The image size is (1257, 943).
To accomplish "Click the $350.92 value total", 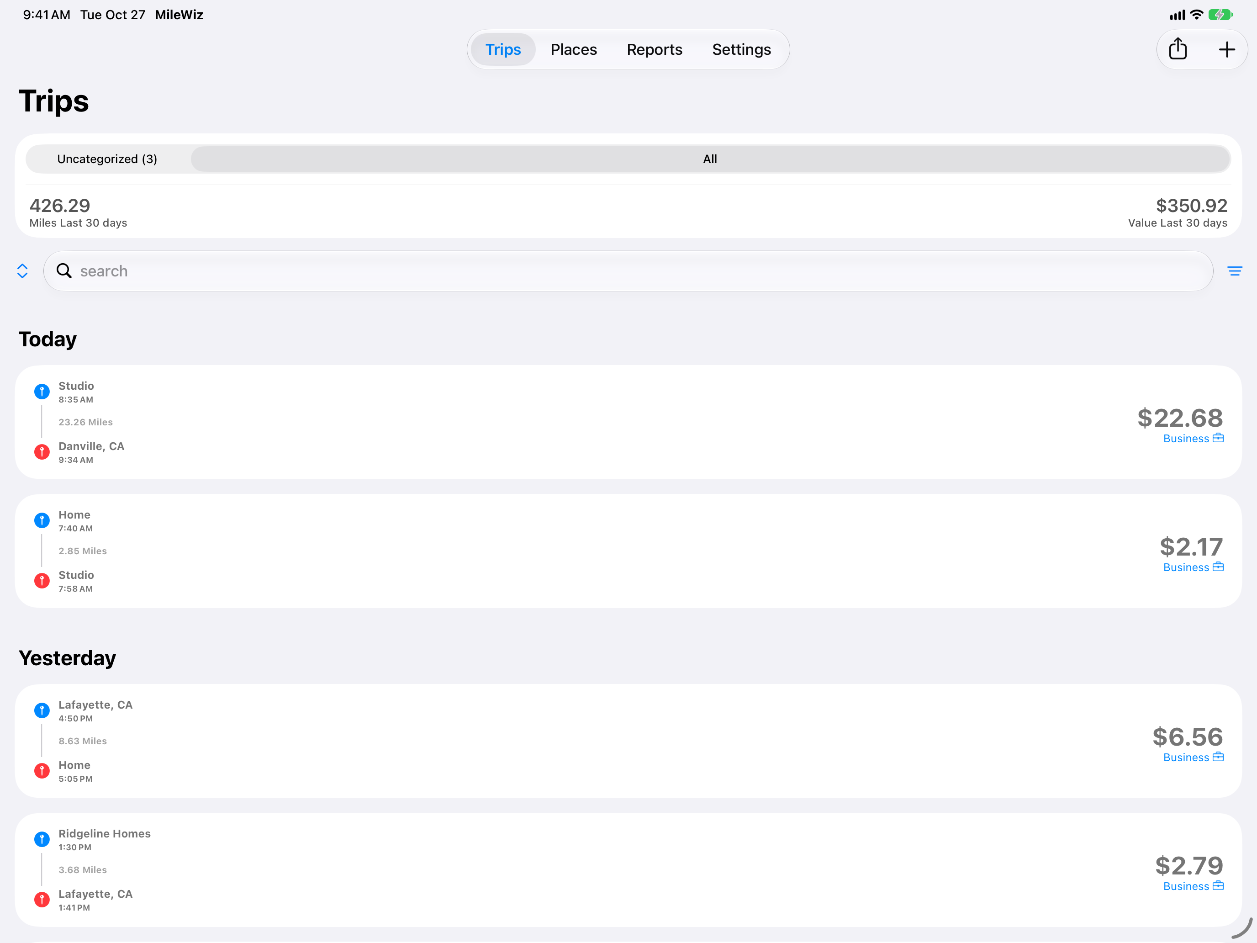I will pos(1192,205).
